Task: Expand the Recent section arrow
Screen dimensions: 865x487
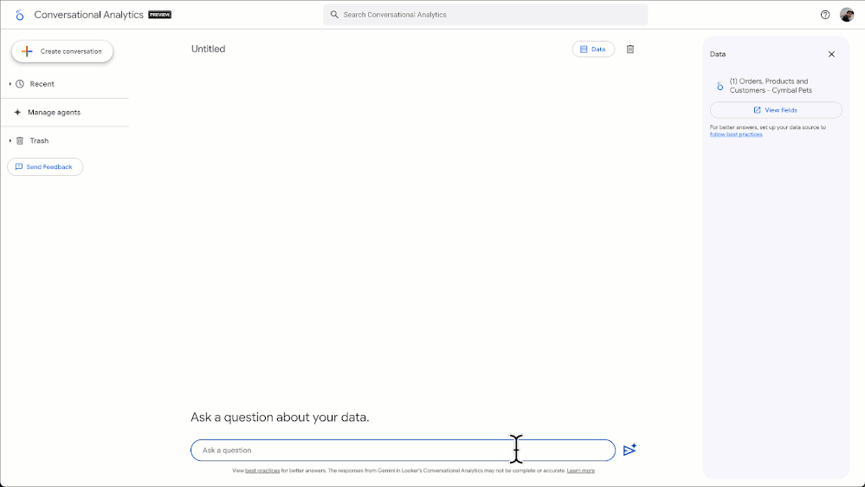Action: coord(10,84)
